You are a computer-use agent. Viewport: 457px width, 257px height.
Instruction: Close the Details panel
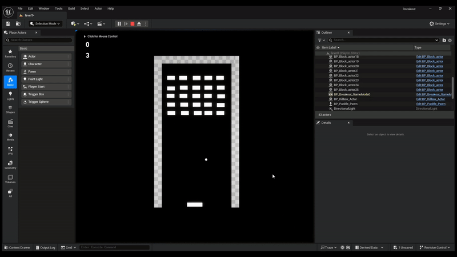pyautogui.click(x=348, y=123)
